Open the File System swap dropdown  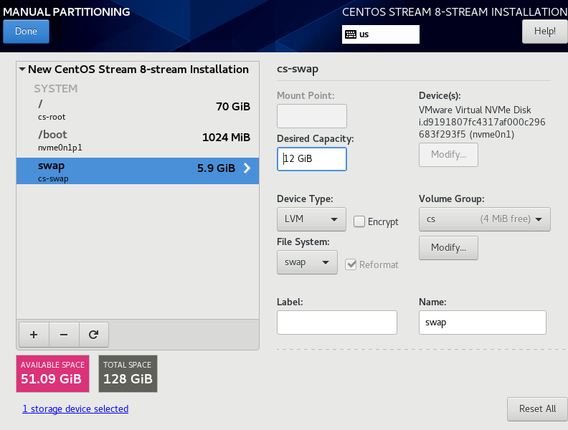click(x=307, y=262)
